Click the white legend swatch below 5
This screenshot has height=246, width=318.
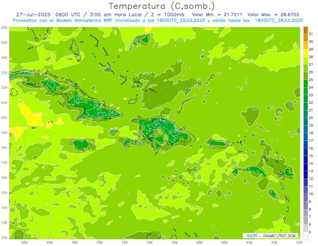(306, 236)
